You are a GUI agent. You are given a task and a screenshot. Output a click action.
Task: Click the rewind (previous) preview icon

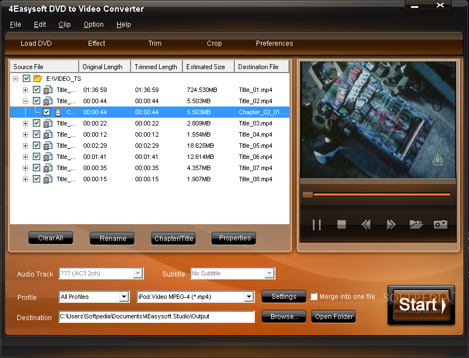pos(366,224)
